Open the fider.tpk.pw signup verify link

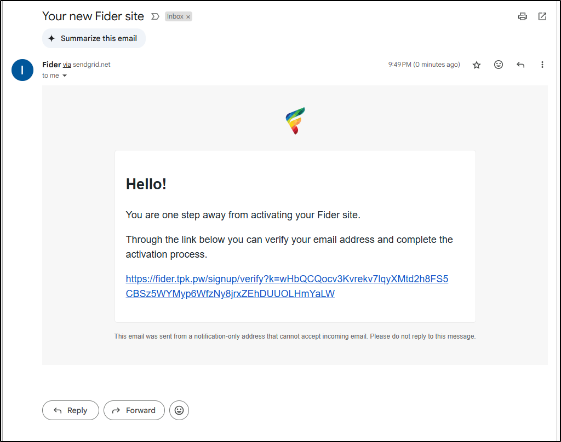(x=287, y=286)
